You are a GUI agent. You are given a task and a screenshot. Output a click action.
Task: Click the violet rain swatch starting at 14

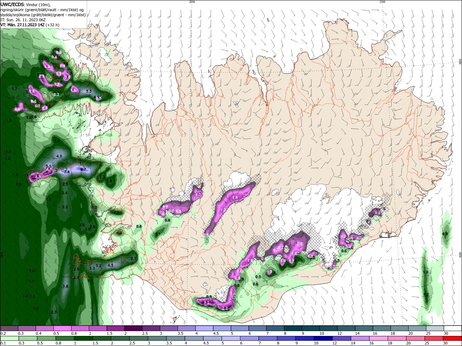(x=360, y=338)
